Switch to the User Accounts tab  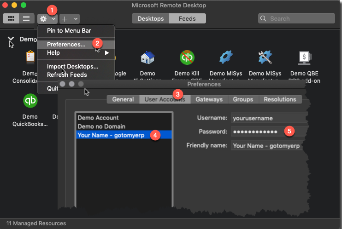[165, 99]
